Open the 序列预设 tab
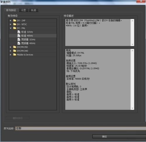The image size is (146, 142). [11, 10]
